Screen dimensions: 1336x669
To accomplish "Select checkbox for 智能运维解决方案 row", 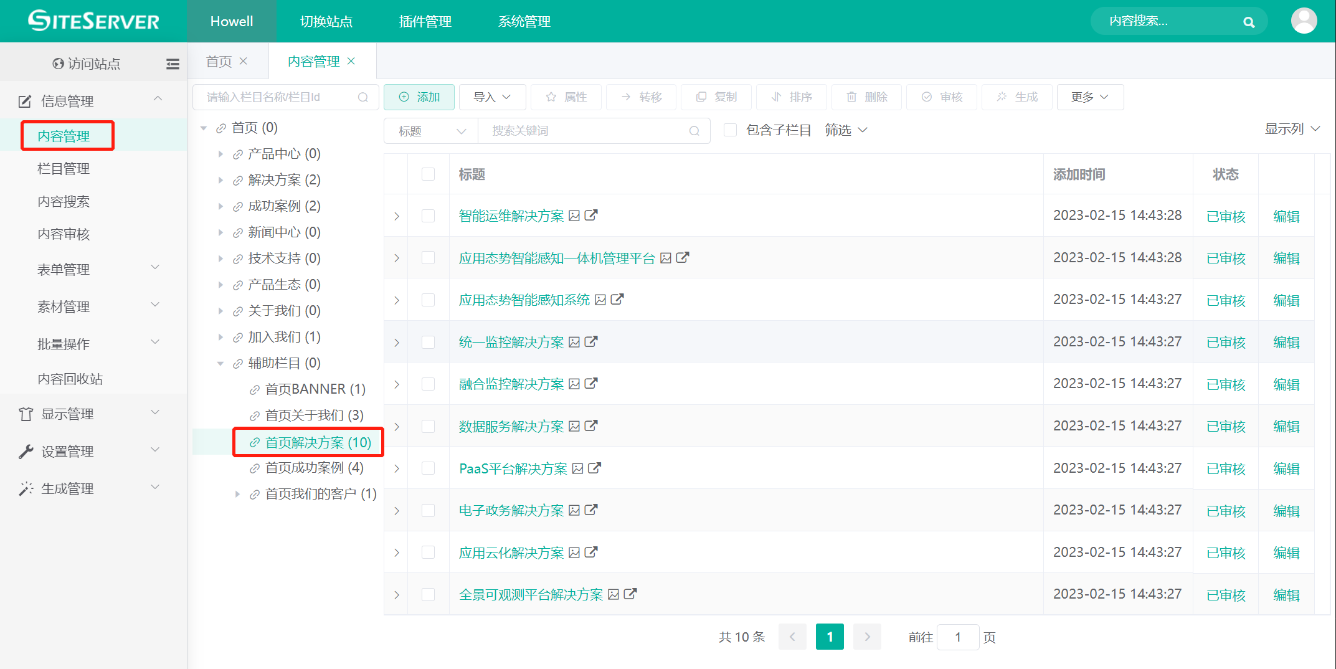I will coord(429,216).
